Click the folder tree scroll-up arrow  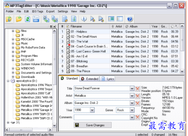click(54, 31)
